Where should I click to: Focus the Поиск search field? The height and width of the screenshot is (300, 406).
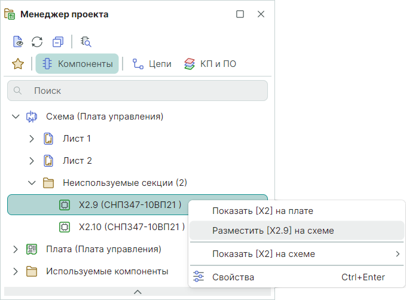[138, 91]
